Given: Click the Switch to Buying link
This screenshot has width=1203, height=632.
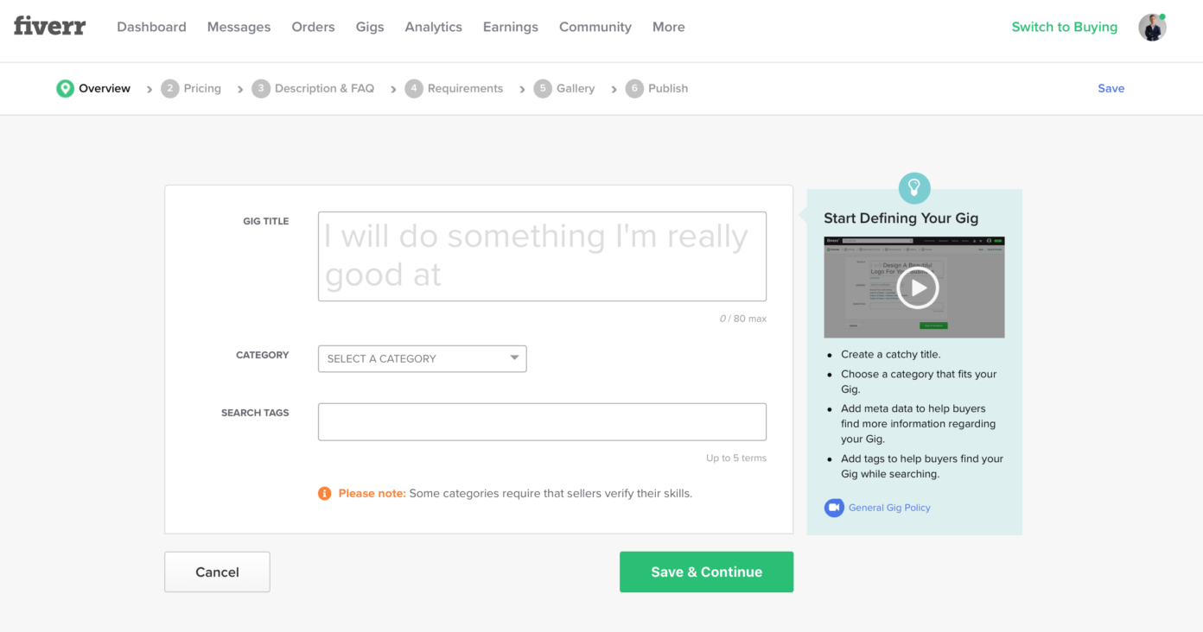Looking at the screenshot, I should pyautogui.click(x=1064, y=27).
